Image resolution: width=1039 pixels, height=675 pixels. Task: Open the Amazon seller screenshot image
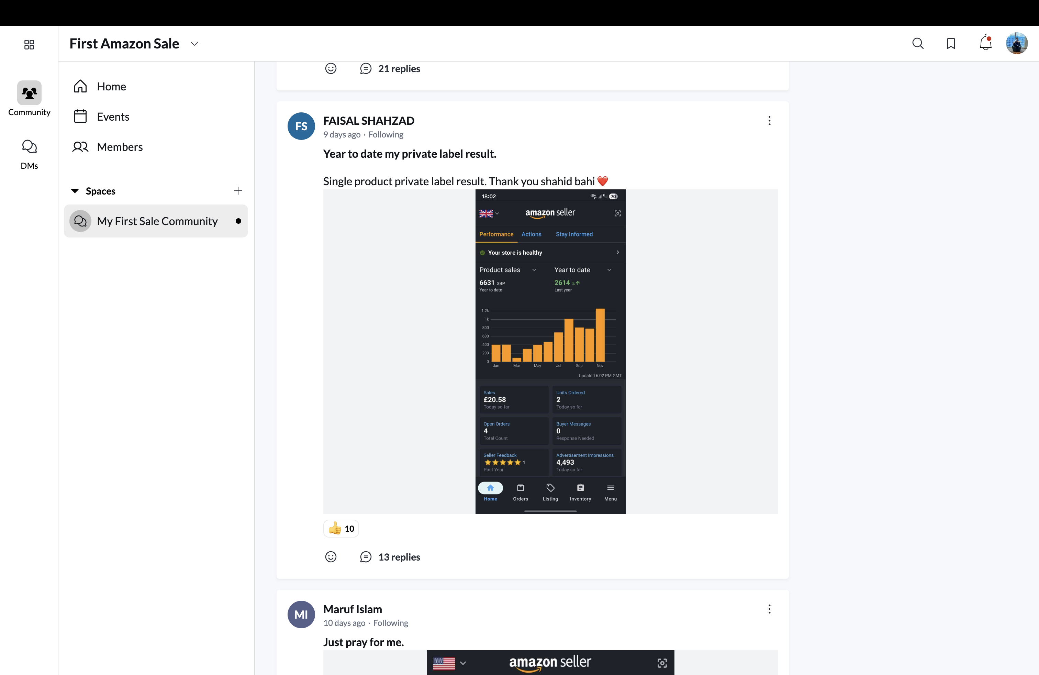click(x=550, y=352)
